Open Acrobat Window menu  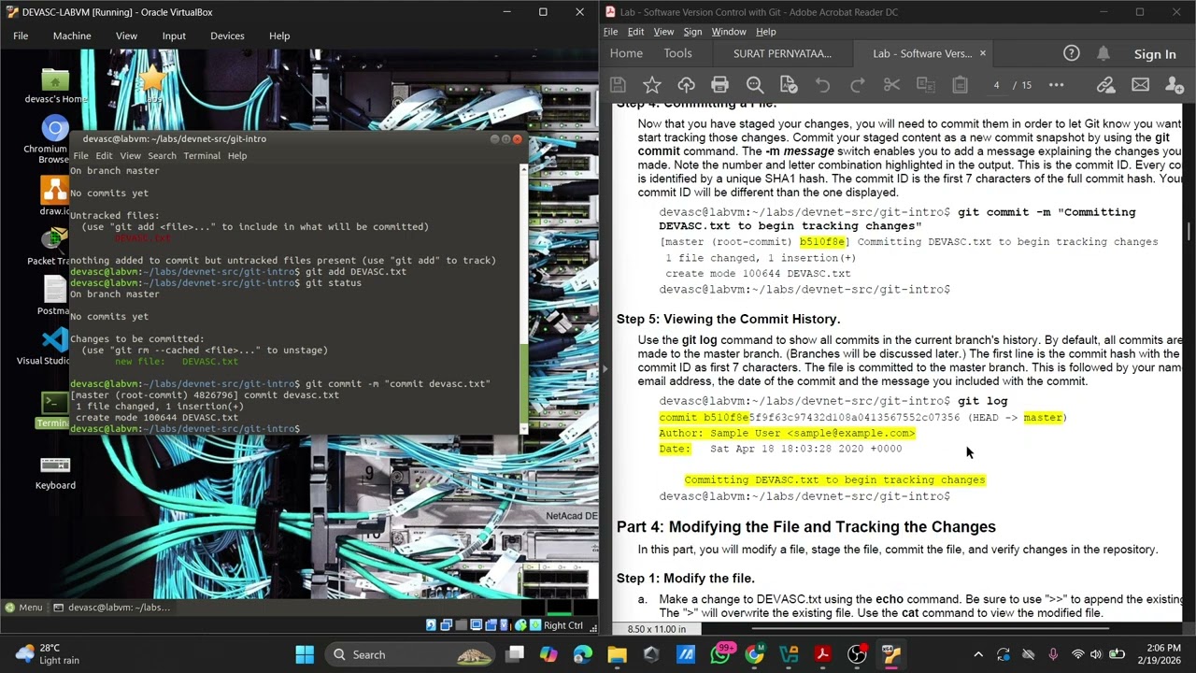coord(729,32)
